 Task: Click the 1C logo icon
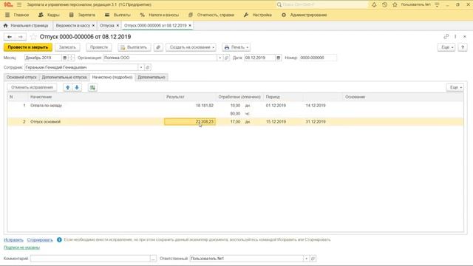tap(8, 4)
